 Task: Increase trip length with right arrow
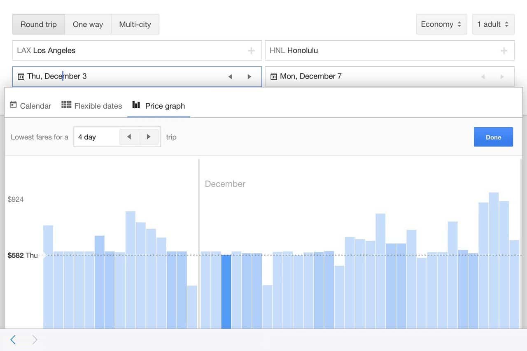point(149,137)
